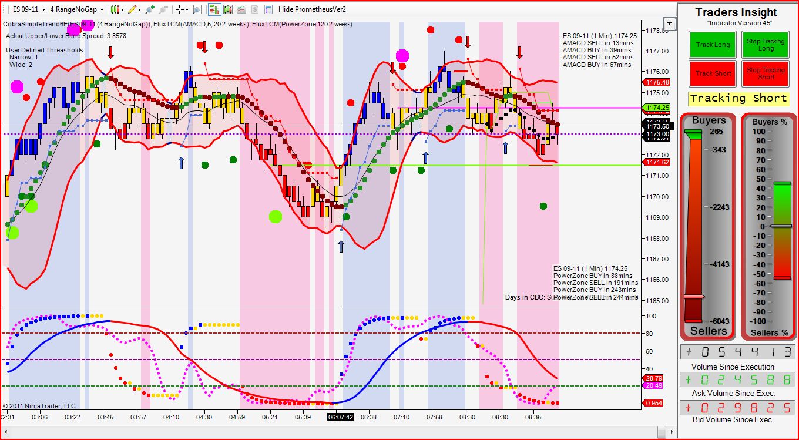Click the Traders Insight panel title
Viewport: 799px width, 440px height.
click(736, 12)
